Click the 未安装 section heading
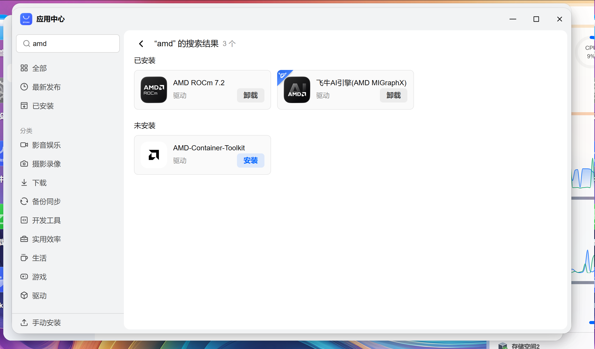 (145, 126)
